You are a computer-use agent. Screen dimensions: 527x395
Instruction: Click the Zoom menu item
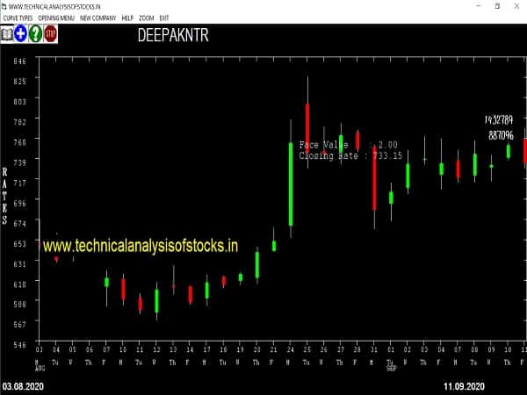click(x=147, y=18)
